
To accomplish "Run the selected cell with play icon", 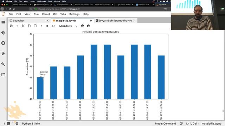I will coord(41,26).
